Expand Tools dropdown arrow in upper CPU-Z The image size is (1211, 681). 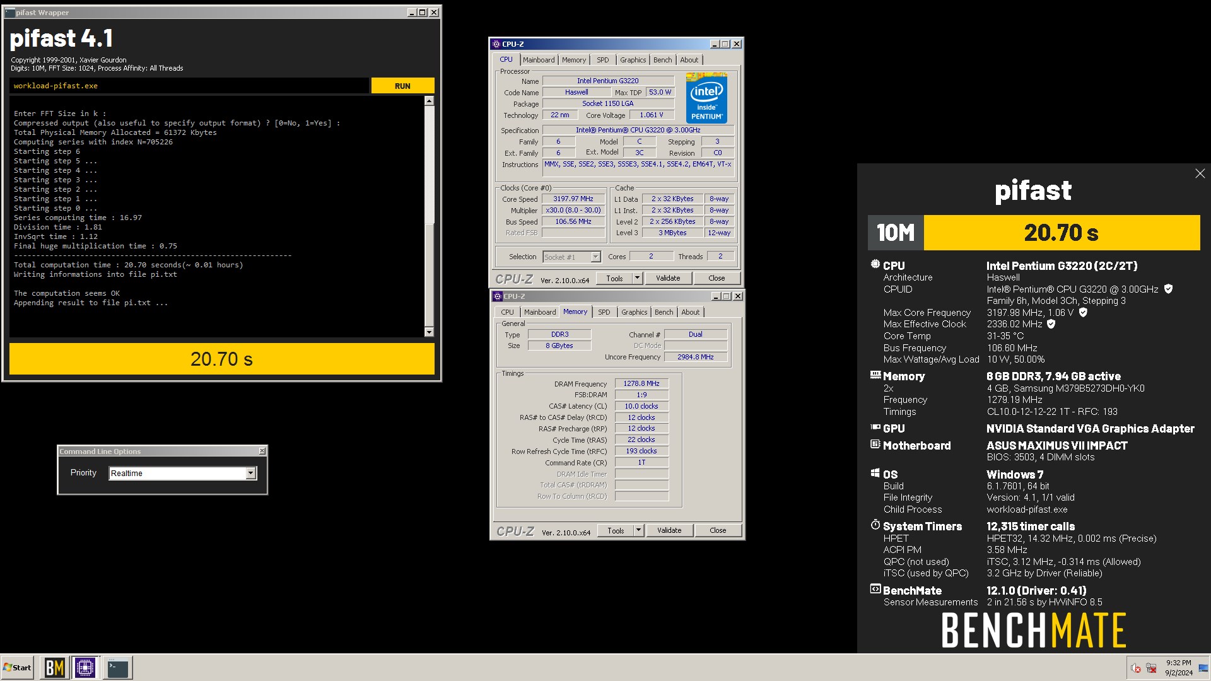click(x=637, y=278)
